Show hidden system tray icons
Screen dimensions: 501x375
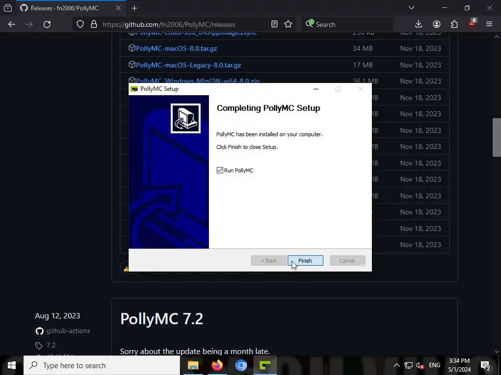click(x=396, y=365)
